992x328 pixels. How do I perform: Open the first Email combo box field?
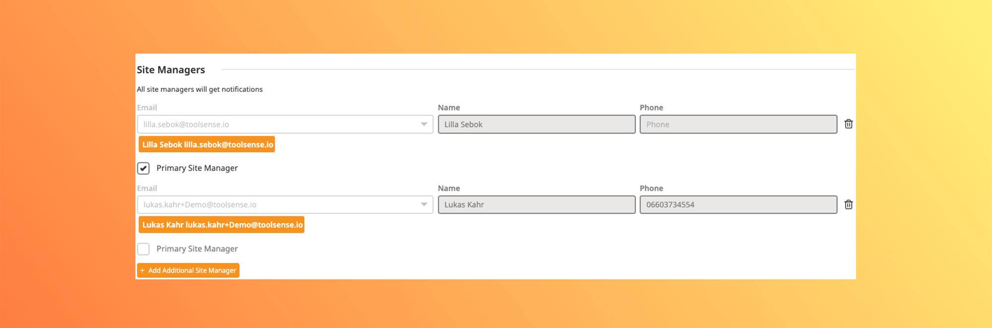(x=278, y=124)
